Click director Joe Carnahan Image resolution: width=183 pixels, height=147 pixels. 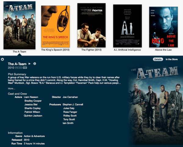pos(70,97)
